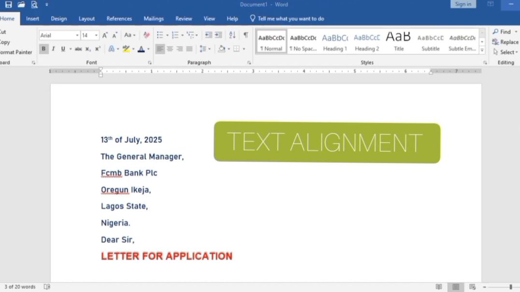Open the font size dropdown

pyautogui.click(x=97, y=35)
